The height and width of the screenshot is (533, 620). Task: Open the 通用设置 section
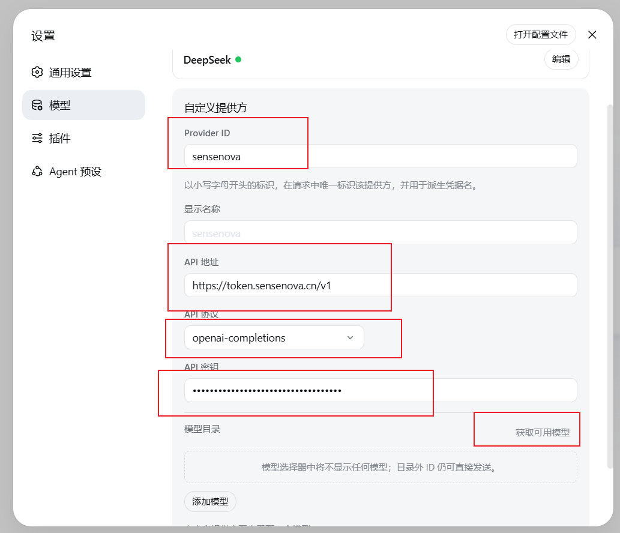[x=84, y=73]
